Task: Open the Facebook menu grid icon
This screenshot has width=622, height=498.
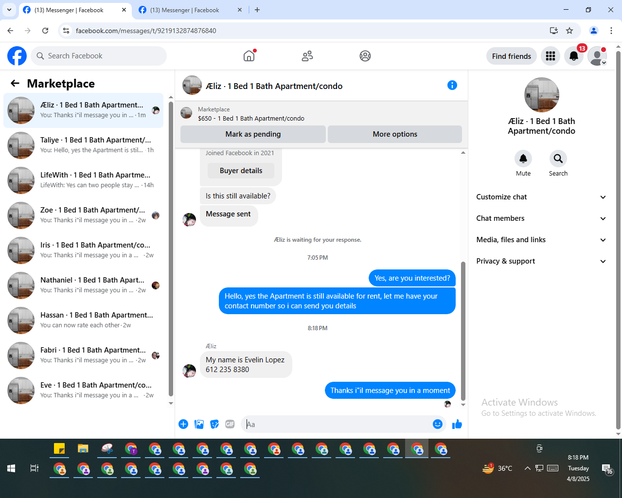Action: (551, 56)
